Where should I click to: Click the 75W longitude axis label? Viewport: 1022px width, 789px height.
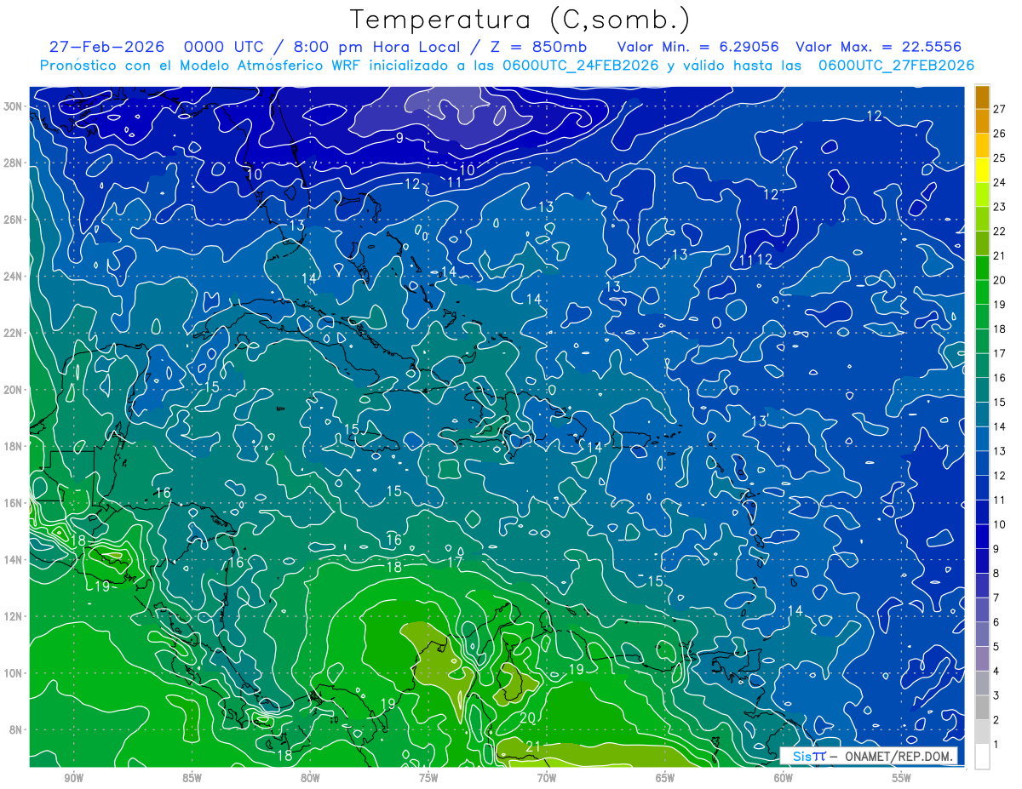(x=428, y=778)
